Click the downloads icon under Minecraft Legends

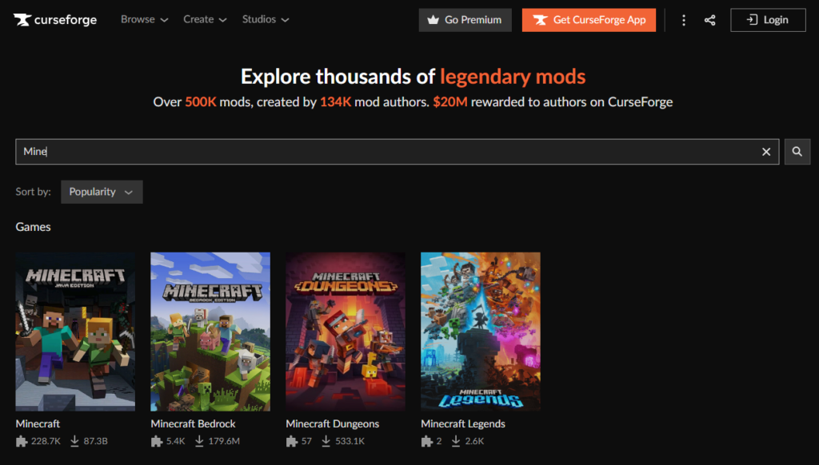pos(457,441)
